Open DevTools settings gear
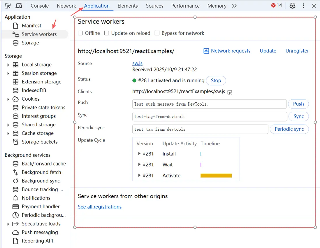The height and width of the screenshot is (248, 320). click(292, 6)
